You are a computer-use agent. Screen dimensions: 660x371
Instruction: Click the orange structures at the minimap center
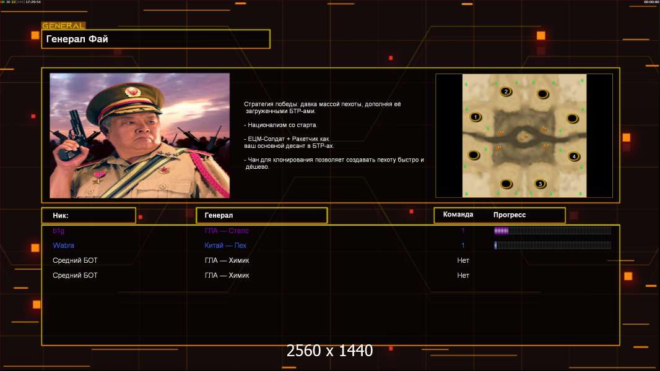[x=523, y=136]
